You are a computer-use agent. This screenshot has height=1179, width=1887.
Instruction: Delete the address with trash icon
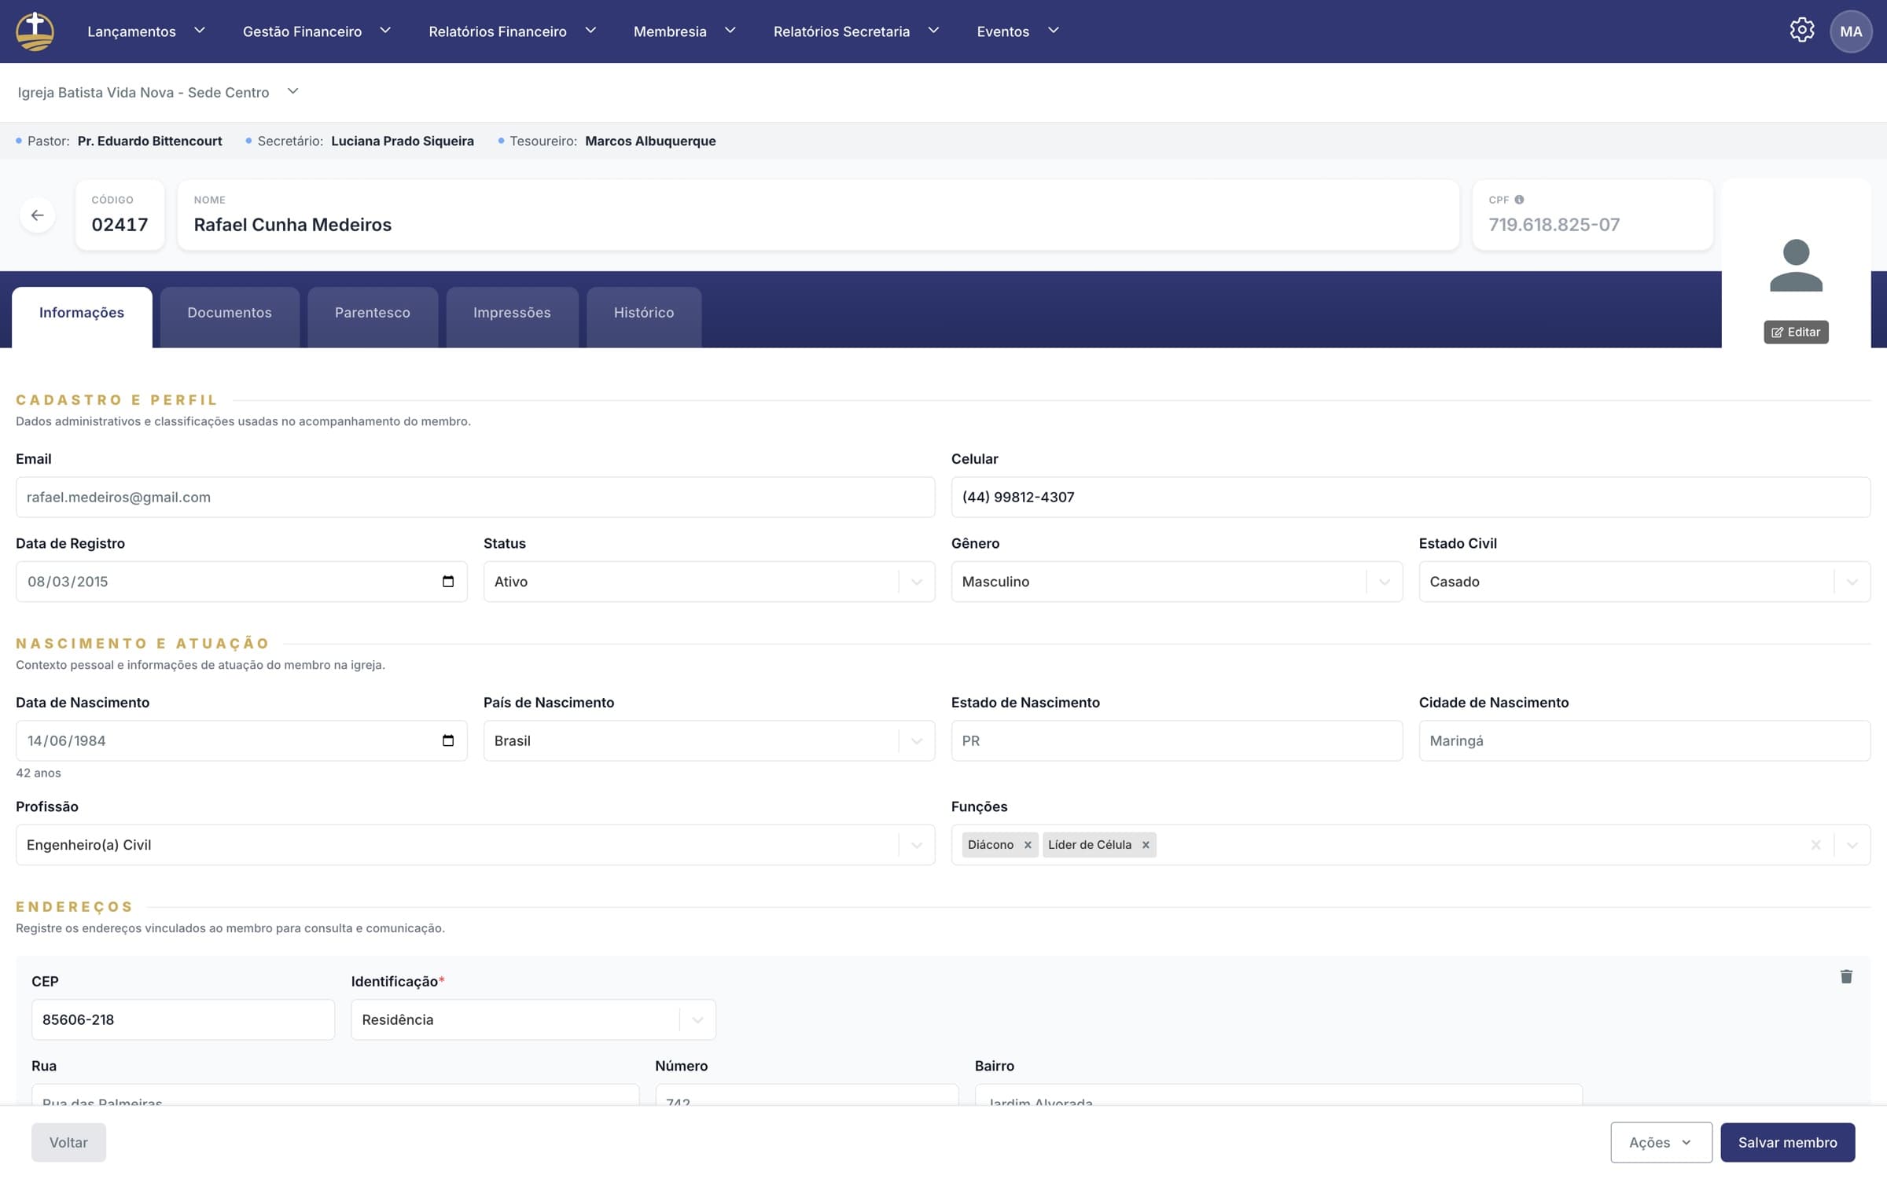click(1846, 976)
